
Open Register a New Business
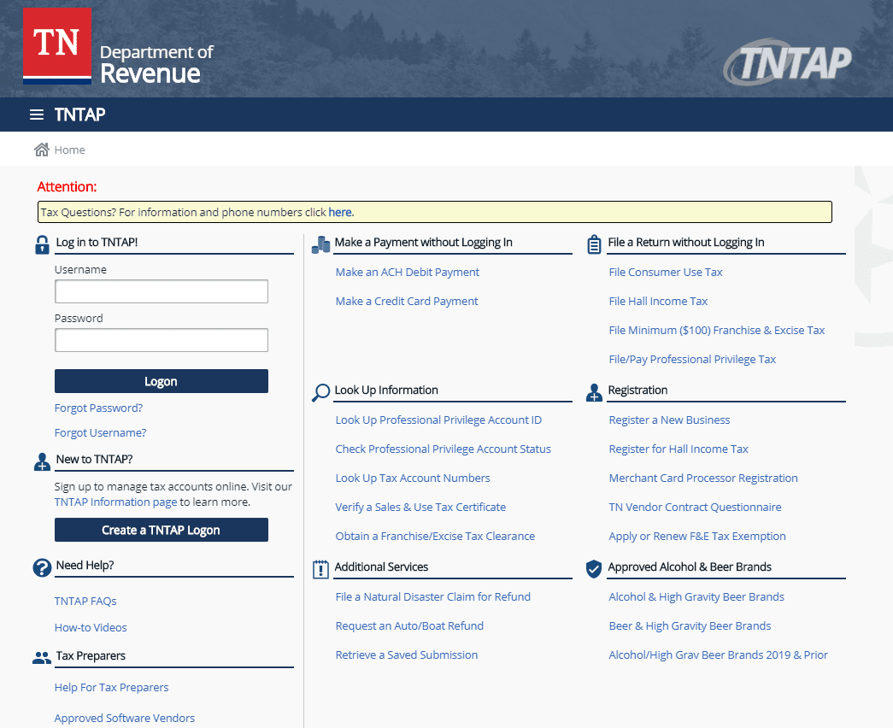(x=670, y=420)
